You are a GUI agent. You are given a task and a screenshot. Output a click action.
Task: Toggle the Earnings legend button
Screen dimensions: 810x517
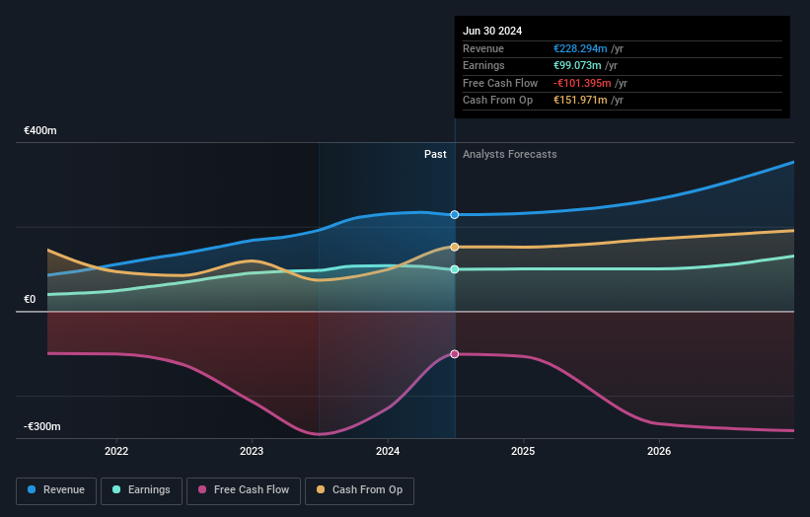pos(141,490)
